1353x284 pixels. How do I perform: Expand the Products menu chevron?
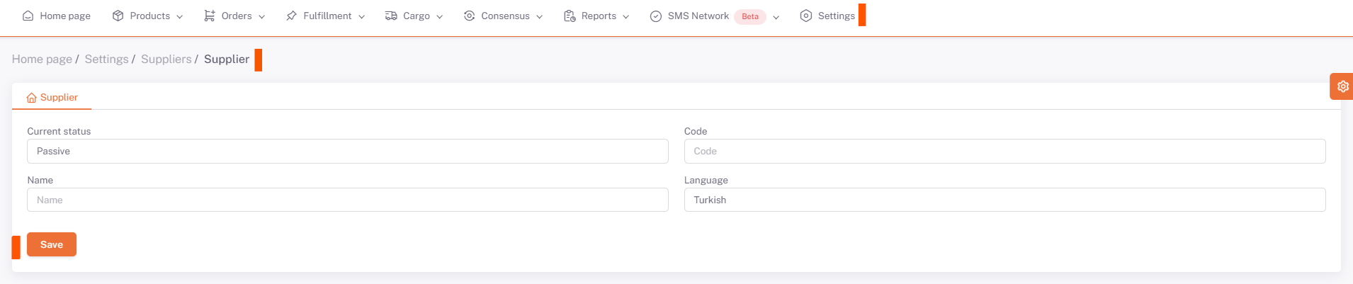180,16
